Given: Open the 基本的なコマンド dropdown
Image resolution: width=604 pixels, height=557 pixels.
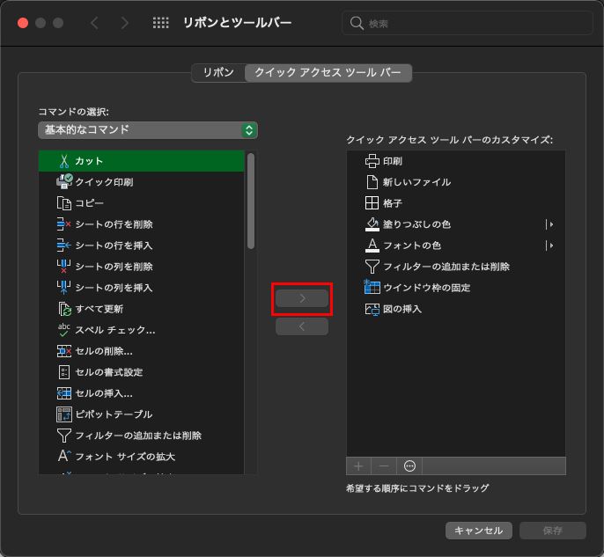Looking at the screenshot, I should 147,130.
